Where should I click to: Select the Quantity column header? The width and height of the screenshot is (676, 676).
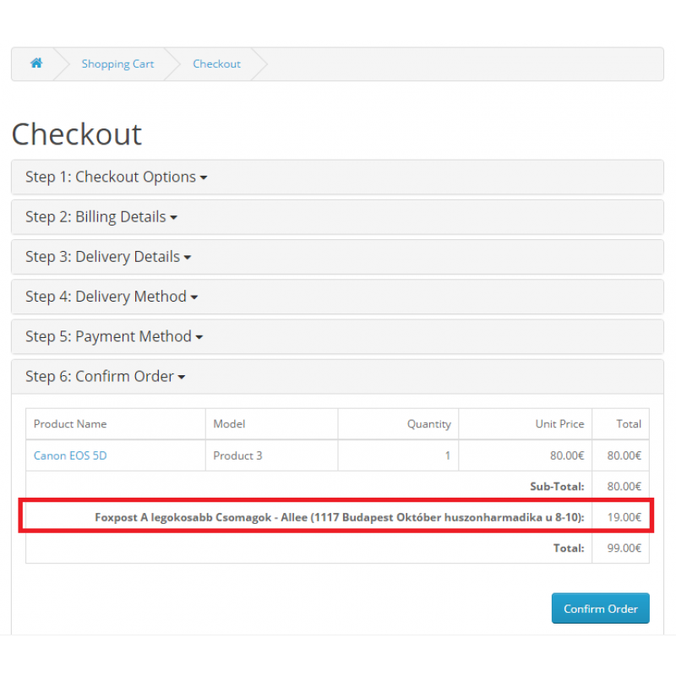[398, 424]
